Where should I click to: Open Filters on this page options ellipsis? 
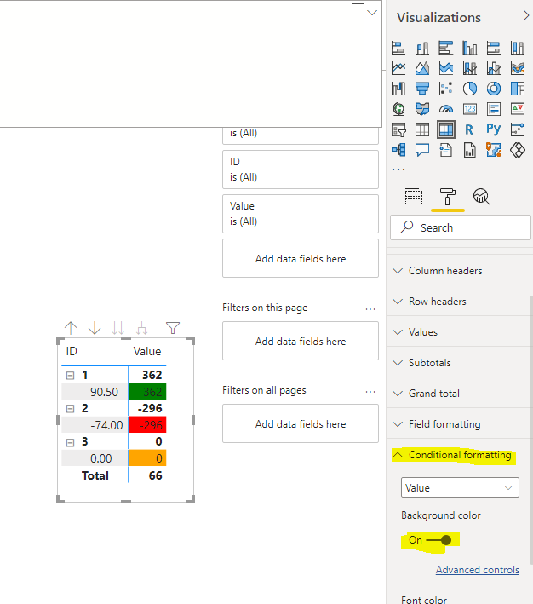coord(370,309)
